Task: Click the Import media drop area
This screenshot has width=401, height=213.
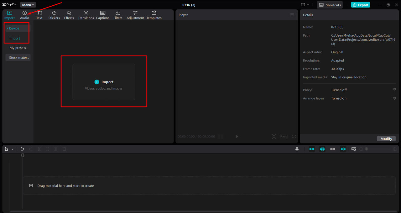Action: coord(104,82)
